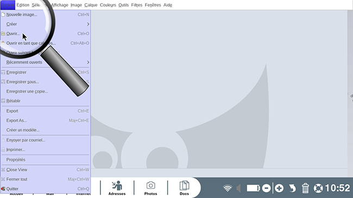The image size is (353, 198).
Task: Click the save-as icon beside Enregistrer sous
Action: click(3, 82)
